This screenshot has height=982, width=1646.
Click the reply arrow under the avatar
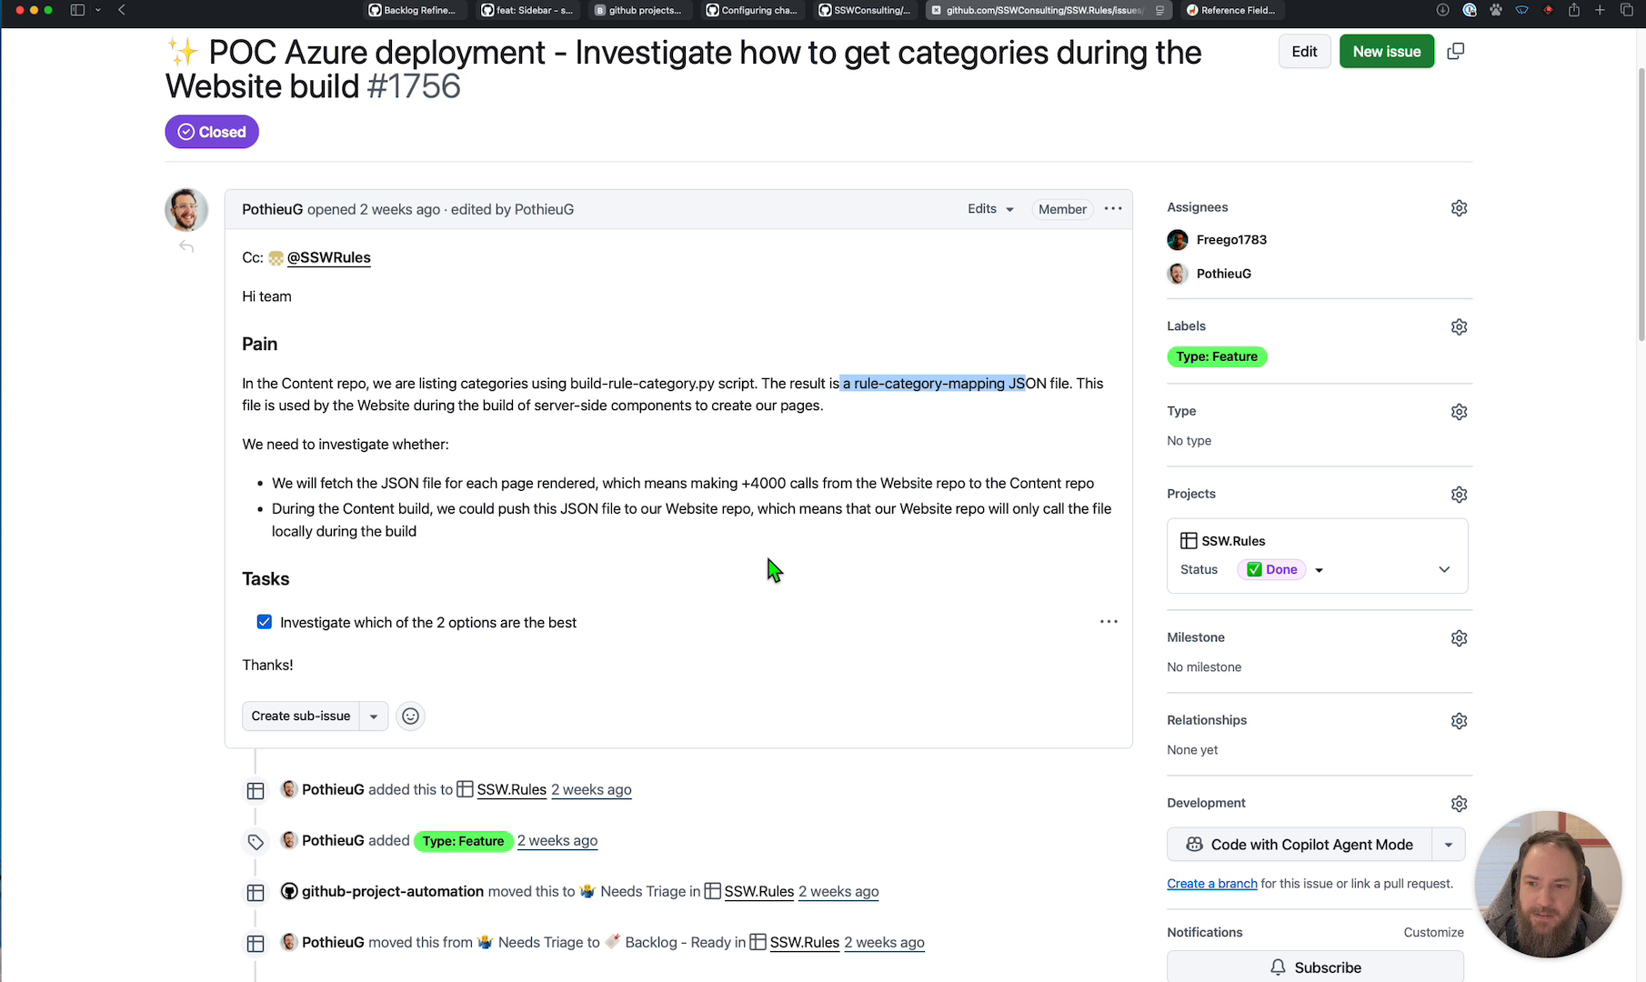tap(186, 246)
